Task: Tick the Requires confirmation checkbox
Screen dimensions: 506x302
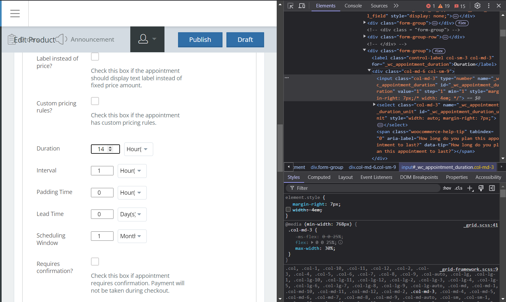Action: coord(95,261)
